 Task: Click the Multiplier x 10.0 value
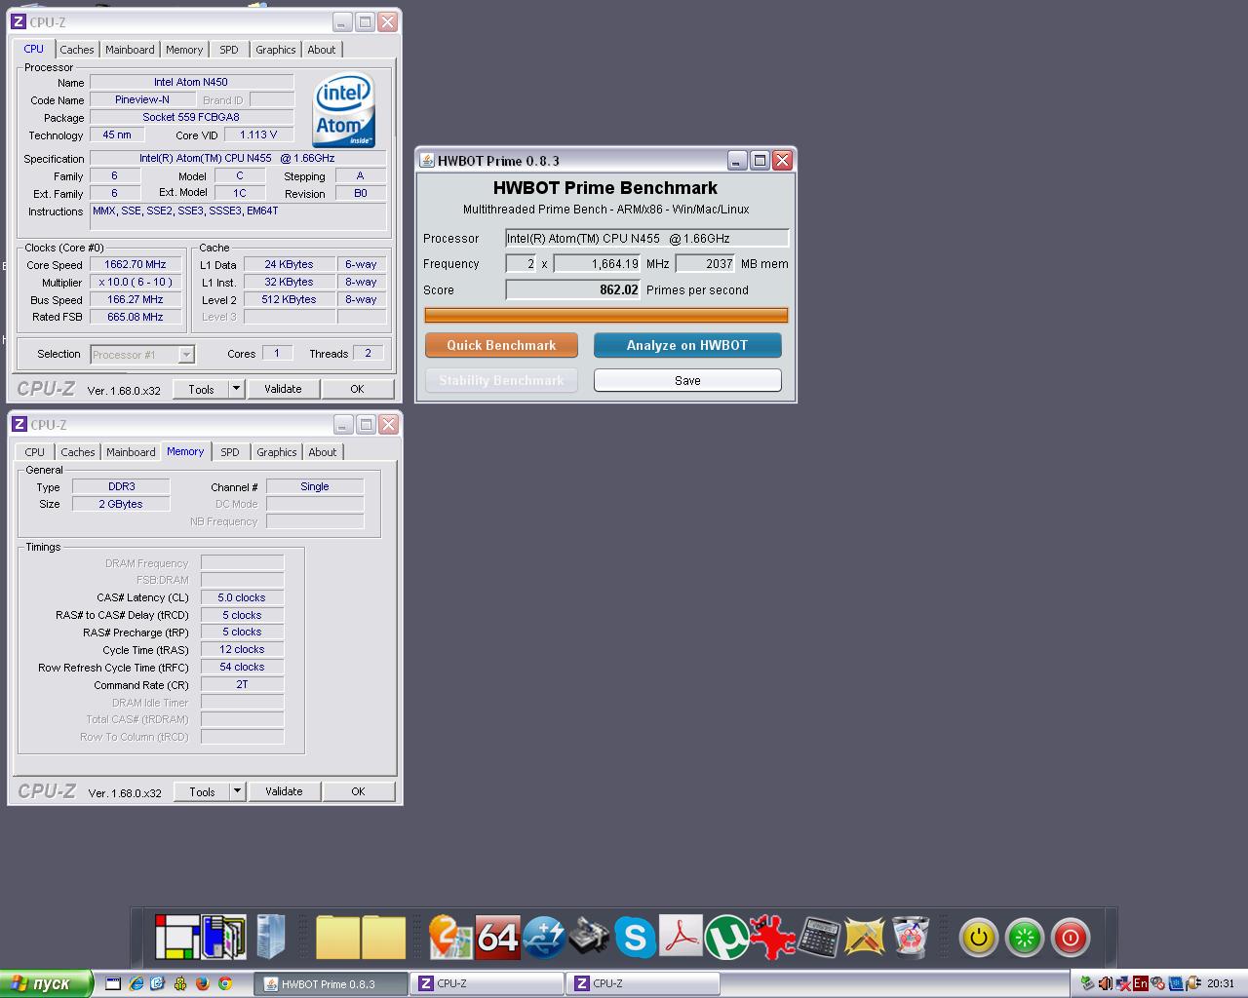tap(136, 282)
